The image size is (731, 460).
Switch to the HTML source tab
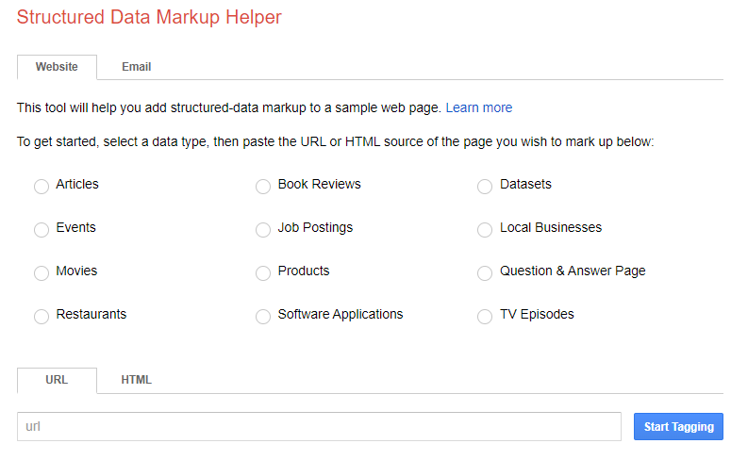[137, 380]
